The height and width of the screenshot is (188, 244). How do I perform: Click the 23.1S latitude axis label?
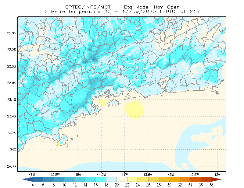12,100
